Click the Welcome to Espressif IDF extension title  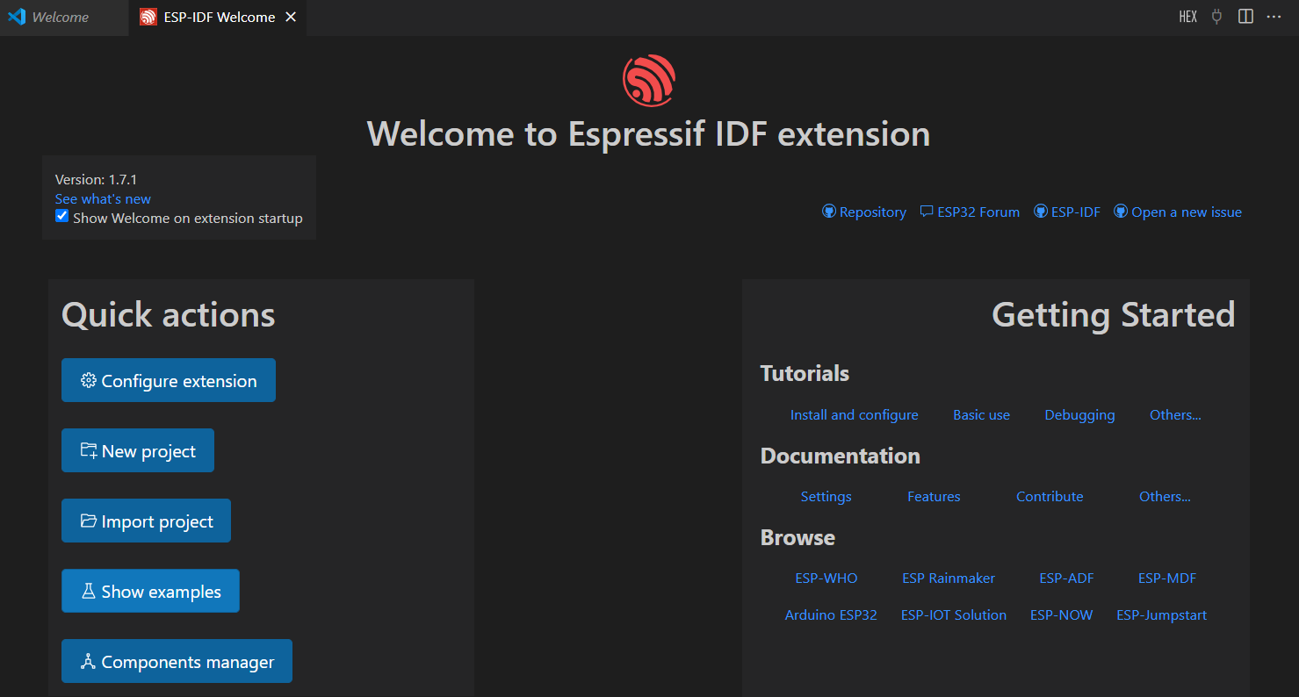click(x=648, y=133)
